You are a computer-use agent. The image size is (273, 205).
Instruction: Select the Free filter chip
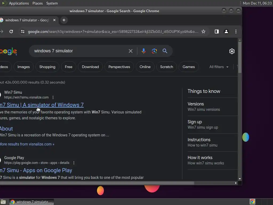coord(69,67)
